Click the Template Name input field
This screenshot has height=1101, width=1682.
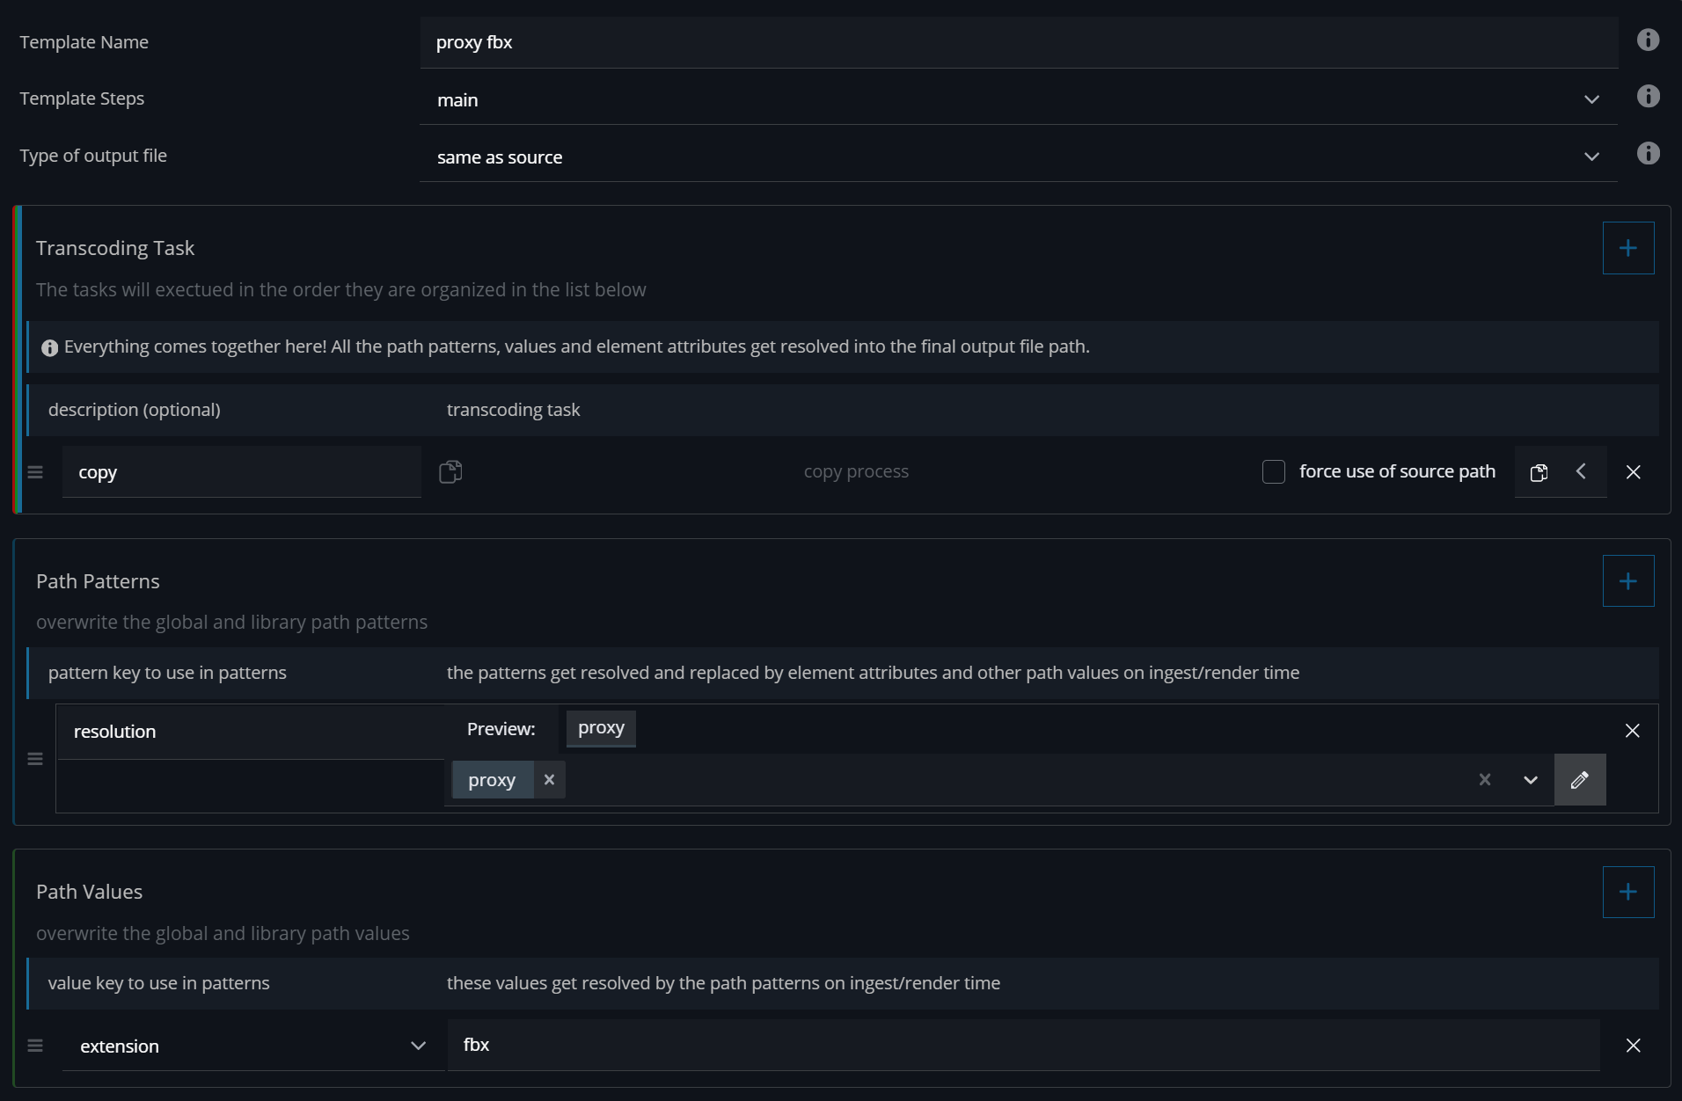pyautogui.click(x=1018, y=42)
